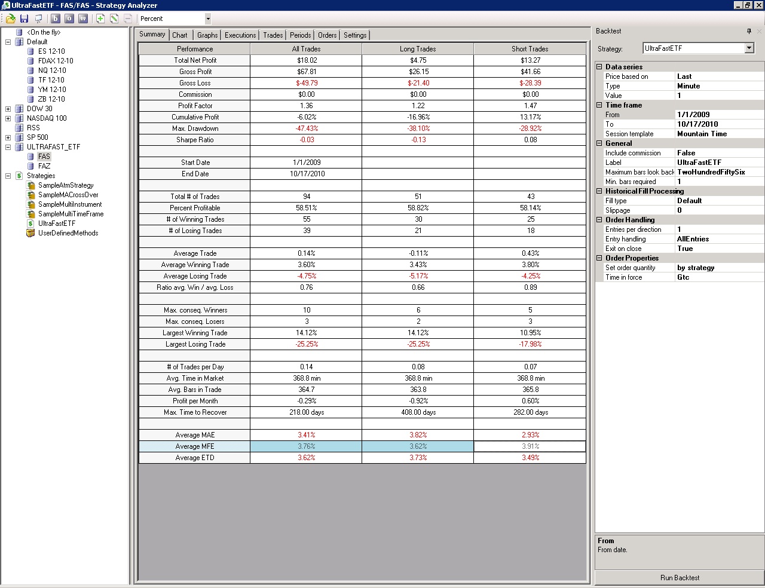Click the NASDAQ 100 list icon

click(19, 118)
